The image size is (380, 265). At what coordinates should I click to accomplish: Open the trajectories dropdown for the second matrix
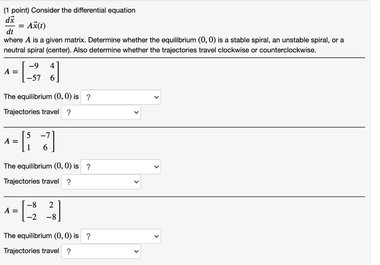pos(101,181)
